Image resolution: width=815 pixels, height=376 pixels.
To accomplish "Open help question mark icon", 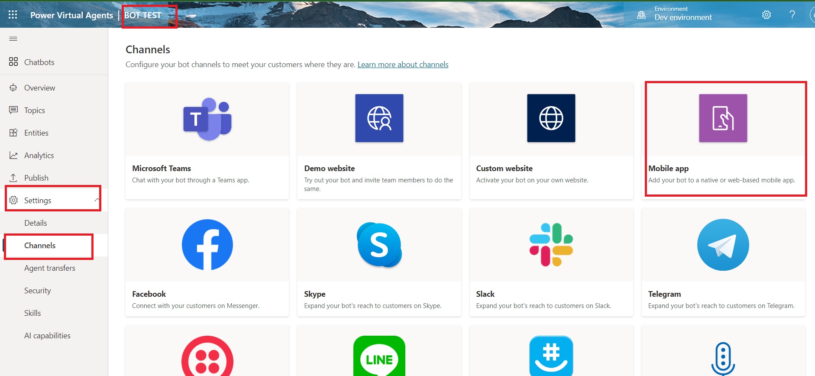I will click(792, 15).
